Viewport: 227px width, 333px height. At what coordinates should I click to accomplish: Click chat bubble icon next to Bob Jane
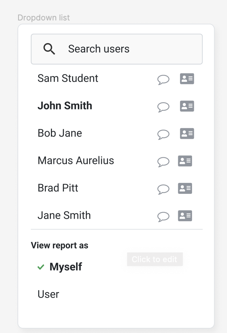(x=163, y=135)
